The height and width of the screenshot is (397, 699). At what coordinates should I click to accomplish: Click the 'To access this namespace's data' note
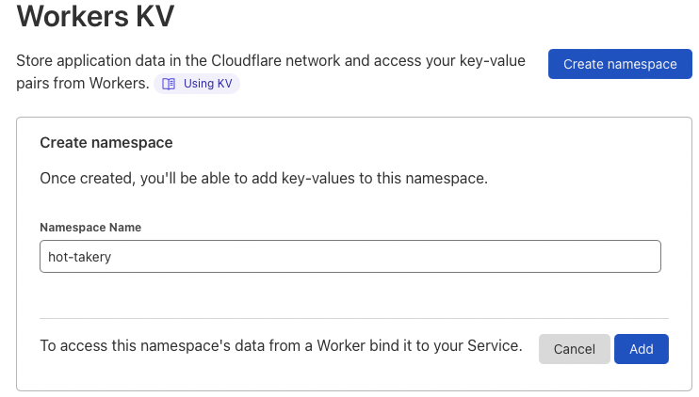(x=280, y=346)
